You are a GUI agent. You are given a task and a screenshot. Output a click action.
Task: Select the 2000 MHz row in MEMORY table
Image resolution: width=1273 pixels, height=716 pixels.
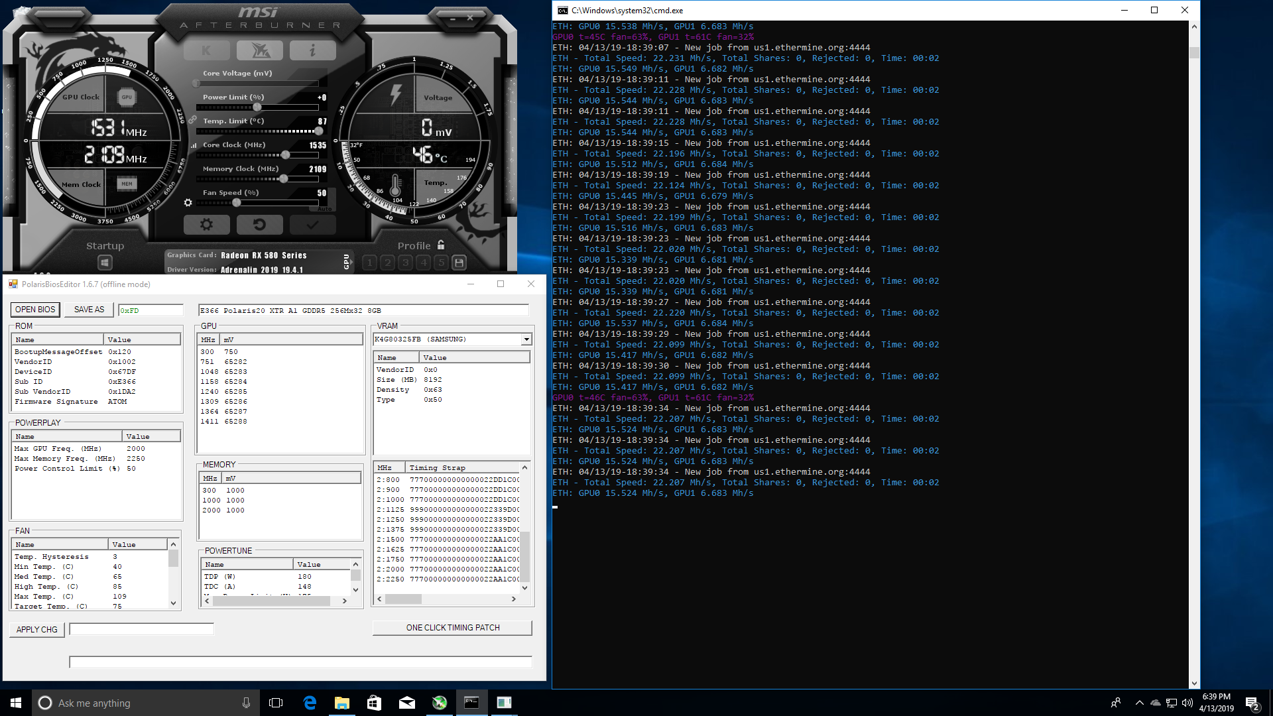tap(280, 510)
